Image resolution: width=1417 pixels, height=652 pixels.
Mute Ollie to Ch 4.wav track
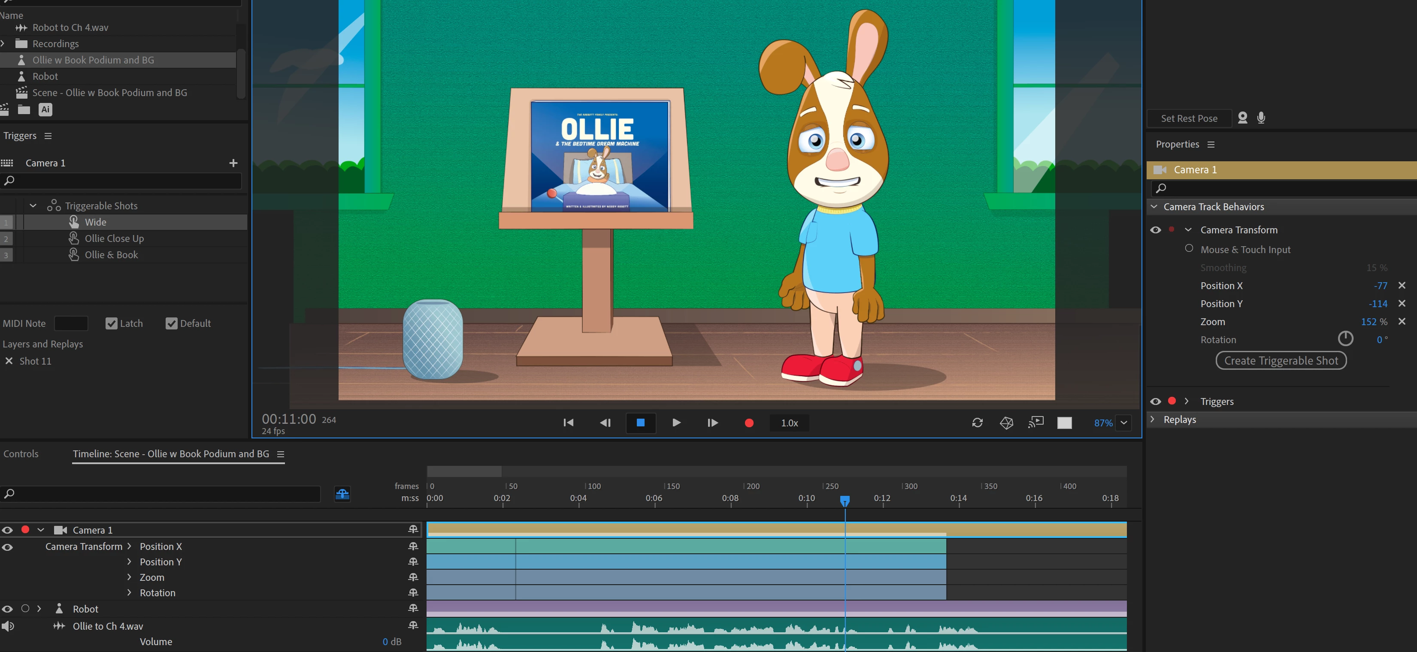tap(8, 626)
